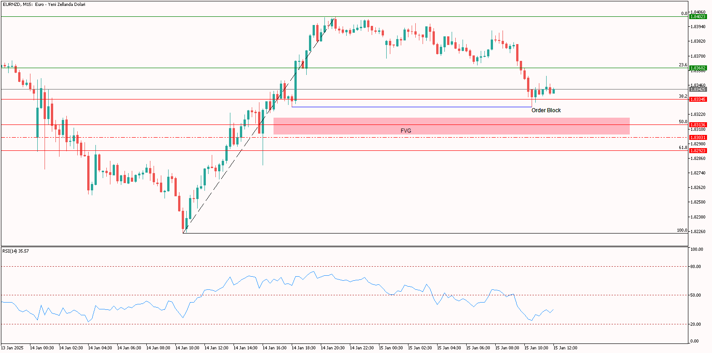Click the 14 Jan 22:30 time label
This screenshot has height=353, width=712.
tap(363, 348)
